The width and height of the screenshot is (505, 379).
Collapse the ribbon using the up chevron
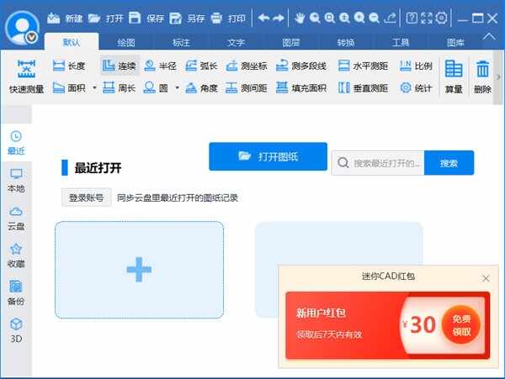[488, 37]
